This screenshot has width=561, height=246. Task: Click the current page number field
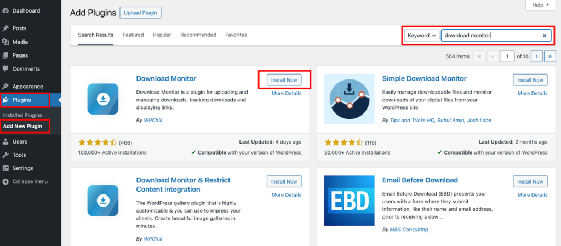(x=507, y=56)
